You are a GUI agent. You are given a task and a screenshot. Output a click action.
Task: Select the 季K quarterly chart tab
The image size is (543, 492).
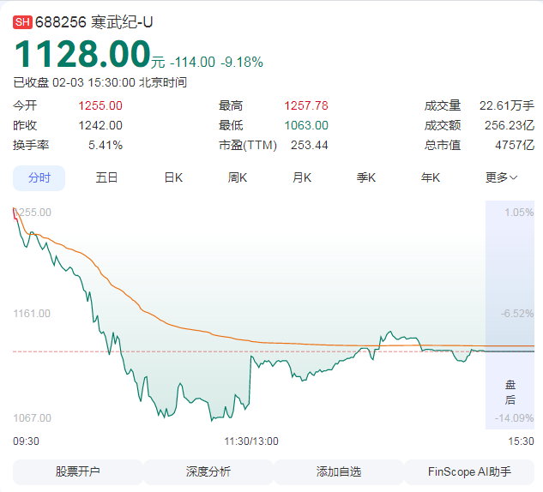(366, 178)
